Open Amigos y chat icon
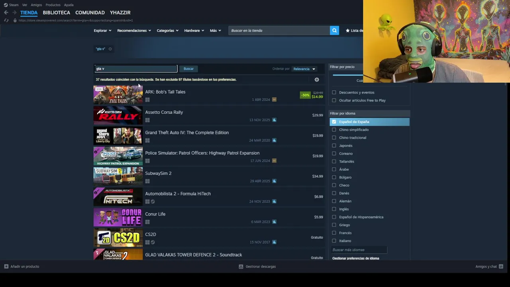510x287 pixels. point(501,266)
